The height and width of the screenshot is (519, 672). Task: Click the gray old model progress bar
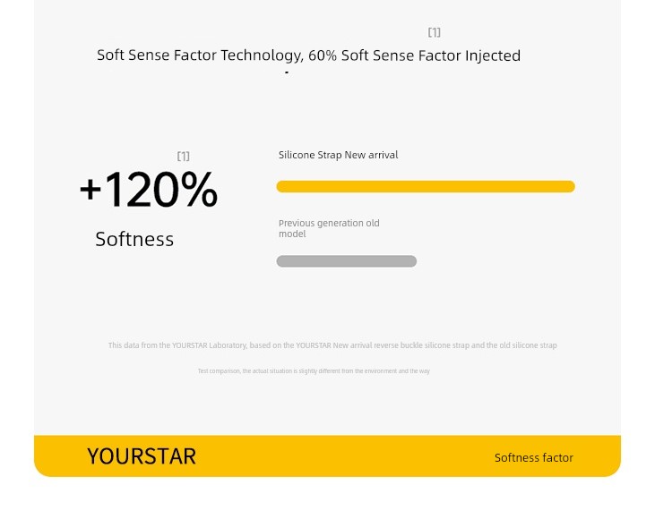pyautogui.click(x=346, y=261)
